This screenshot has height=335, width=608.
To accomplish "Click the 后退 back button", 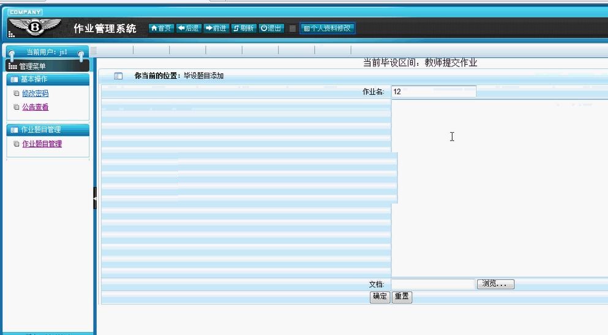I will coord(189,28).
